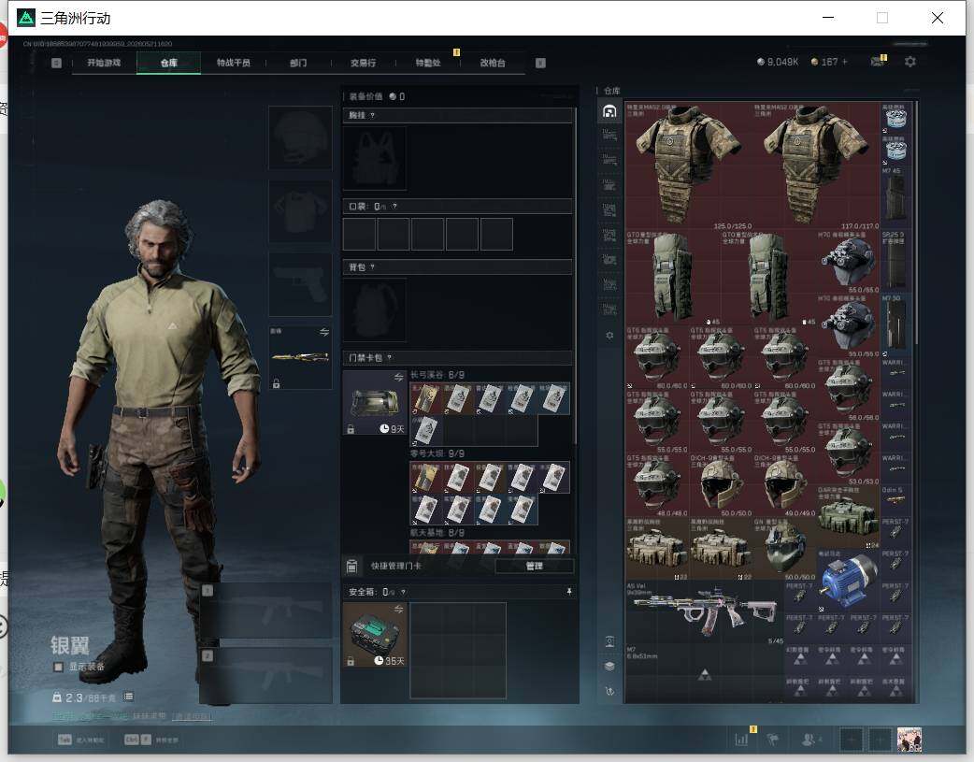This screenshot has width=974, height=762.
Task: Click the settings gear in top bar
Action: coord(910,62)
